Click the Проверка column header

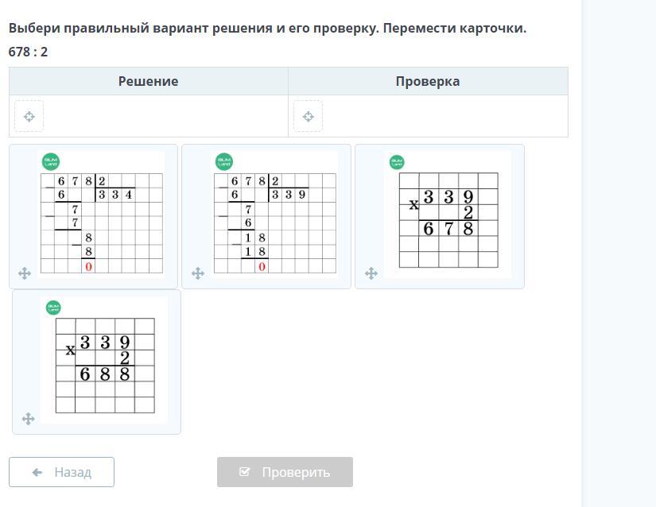click(x=428, y=81)
